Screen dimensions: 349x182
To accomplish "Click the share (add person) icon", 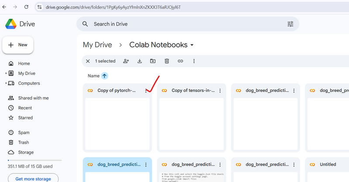I will pos(126,61).
